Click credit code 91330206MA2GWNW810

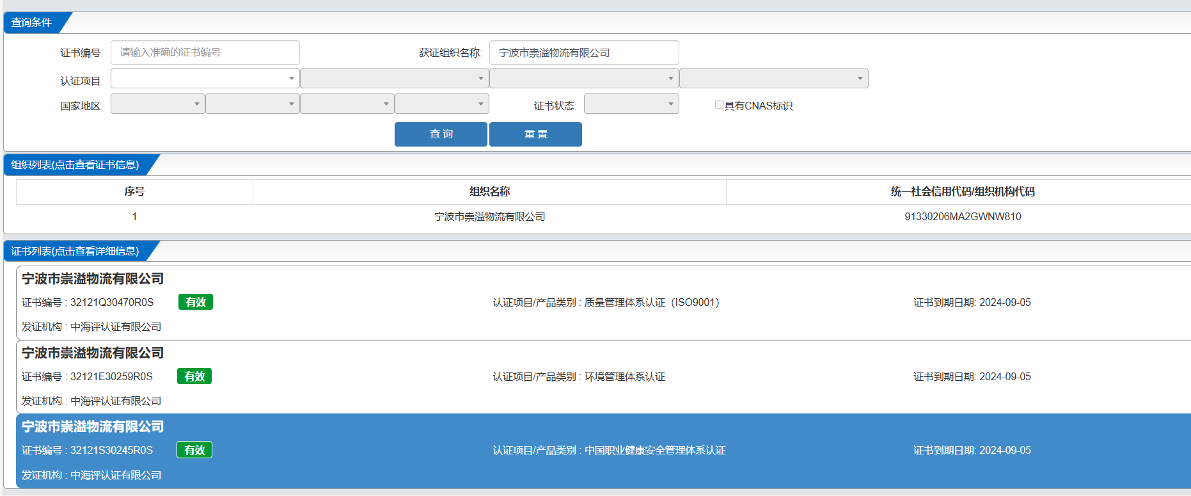(x=963, y=217)
